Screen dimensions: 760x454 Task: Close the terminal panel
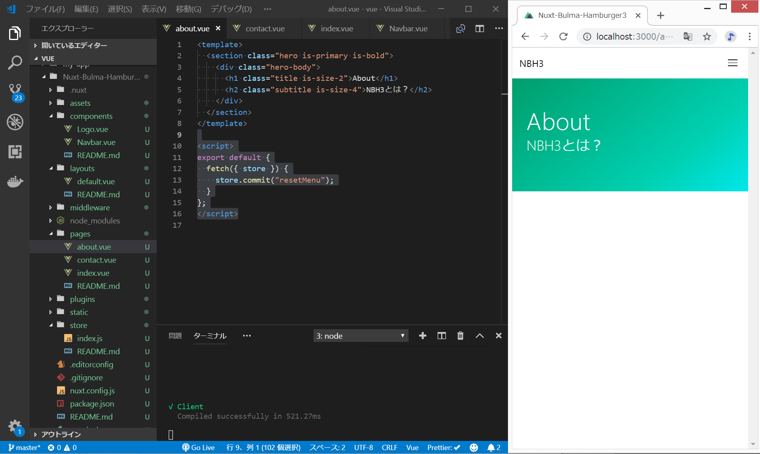pos(498,336)
